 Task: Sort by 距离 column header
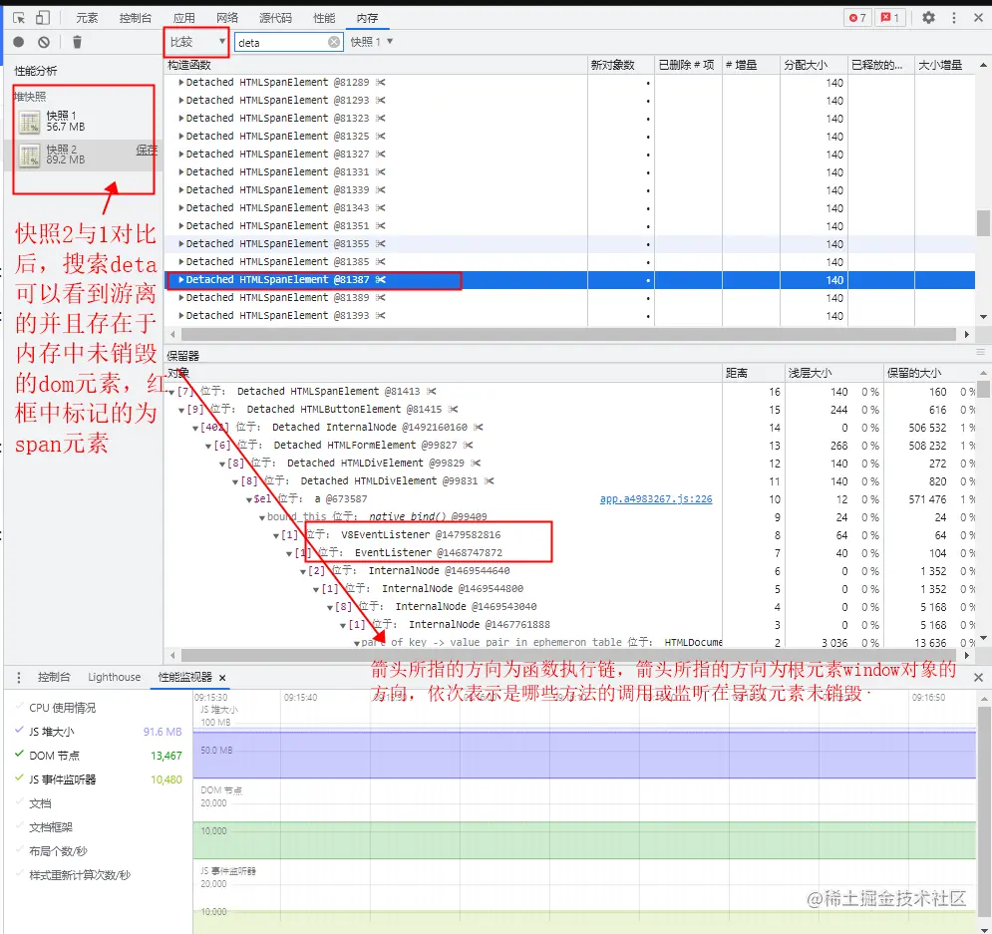(753, 373)
